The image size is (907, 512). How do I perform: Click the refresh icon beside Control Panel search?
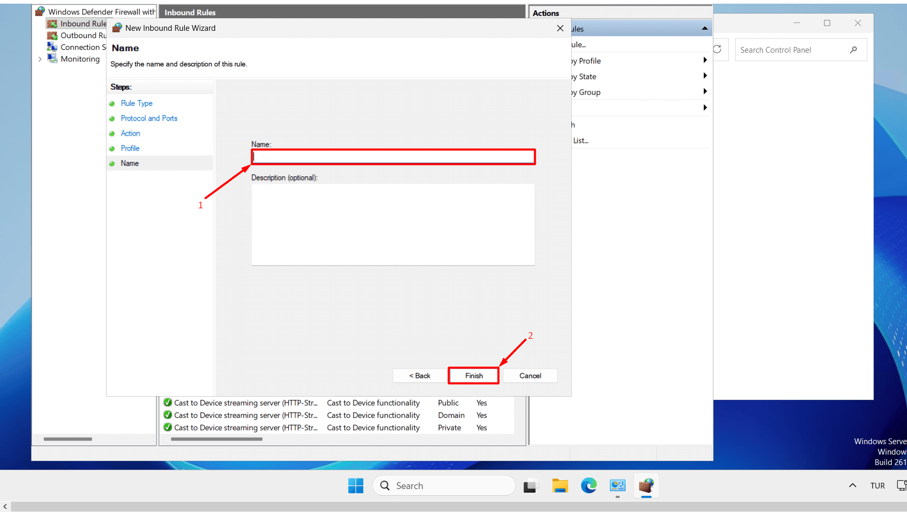[717, 49]
